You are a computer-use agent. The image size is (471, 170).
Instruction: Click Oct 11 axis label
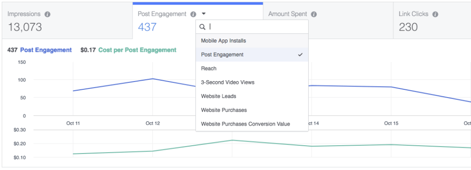(73, 123)
